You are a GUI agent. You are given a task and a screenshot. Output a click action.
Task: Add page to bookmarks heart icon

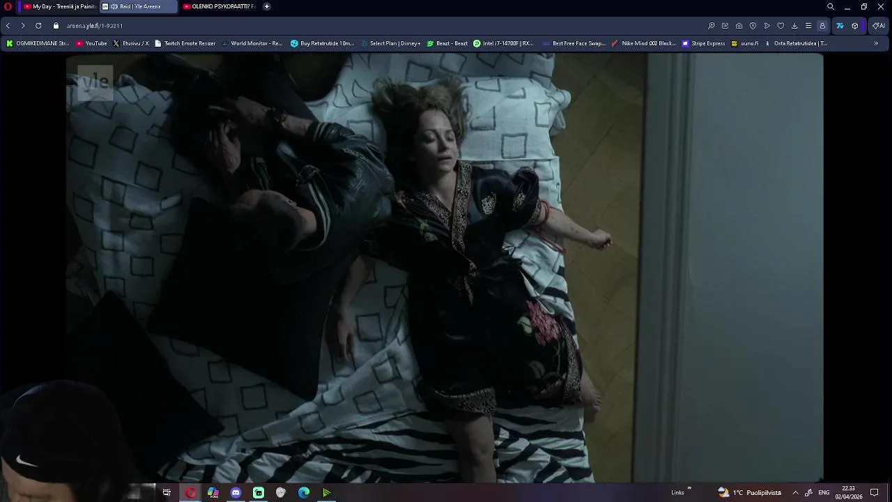pos(780,26)
